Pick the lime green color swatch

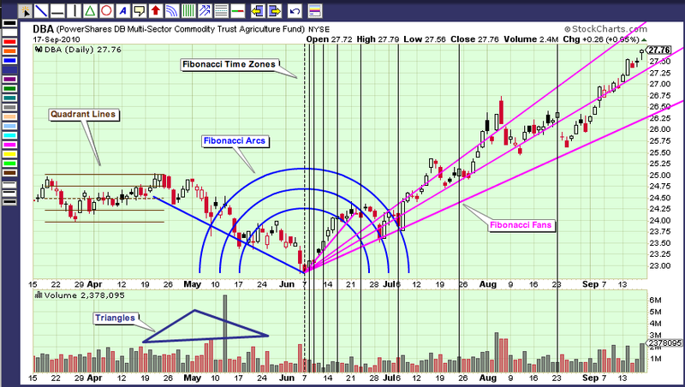pos(9,164)
